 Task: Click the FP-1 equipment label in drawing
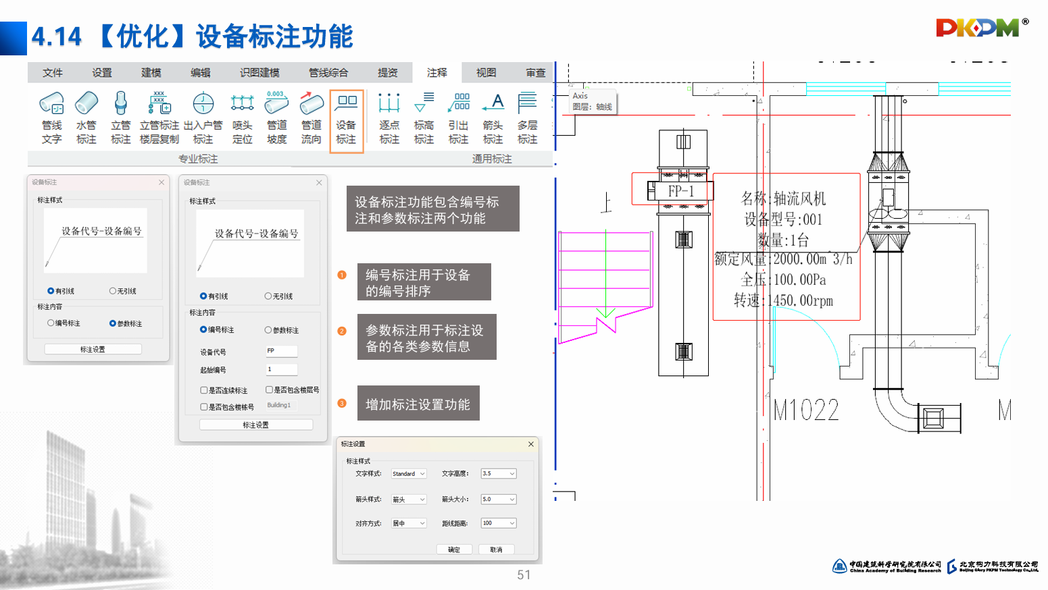coord(681,192)
